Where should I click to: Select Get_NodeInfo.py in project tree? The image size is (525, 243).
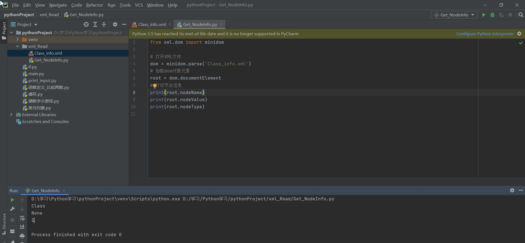click(68, 60)
